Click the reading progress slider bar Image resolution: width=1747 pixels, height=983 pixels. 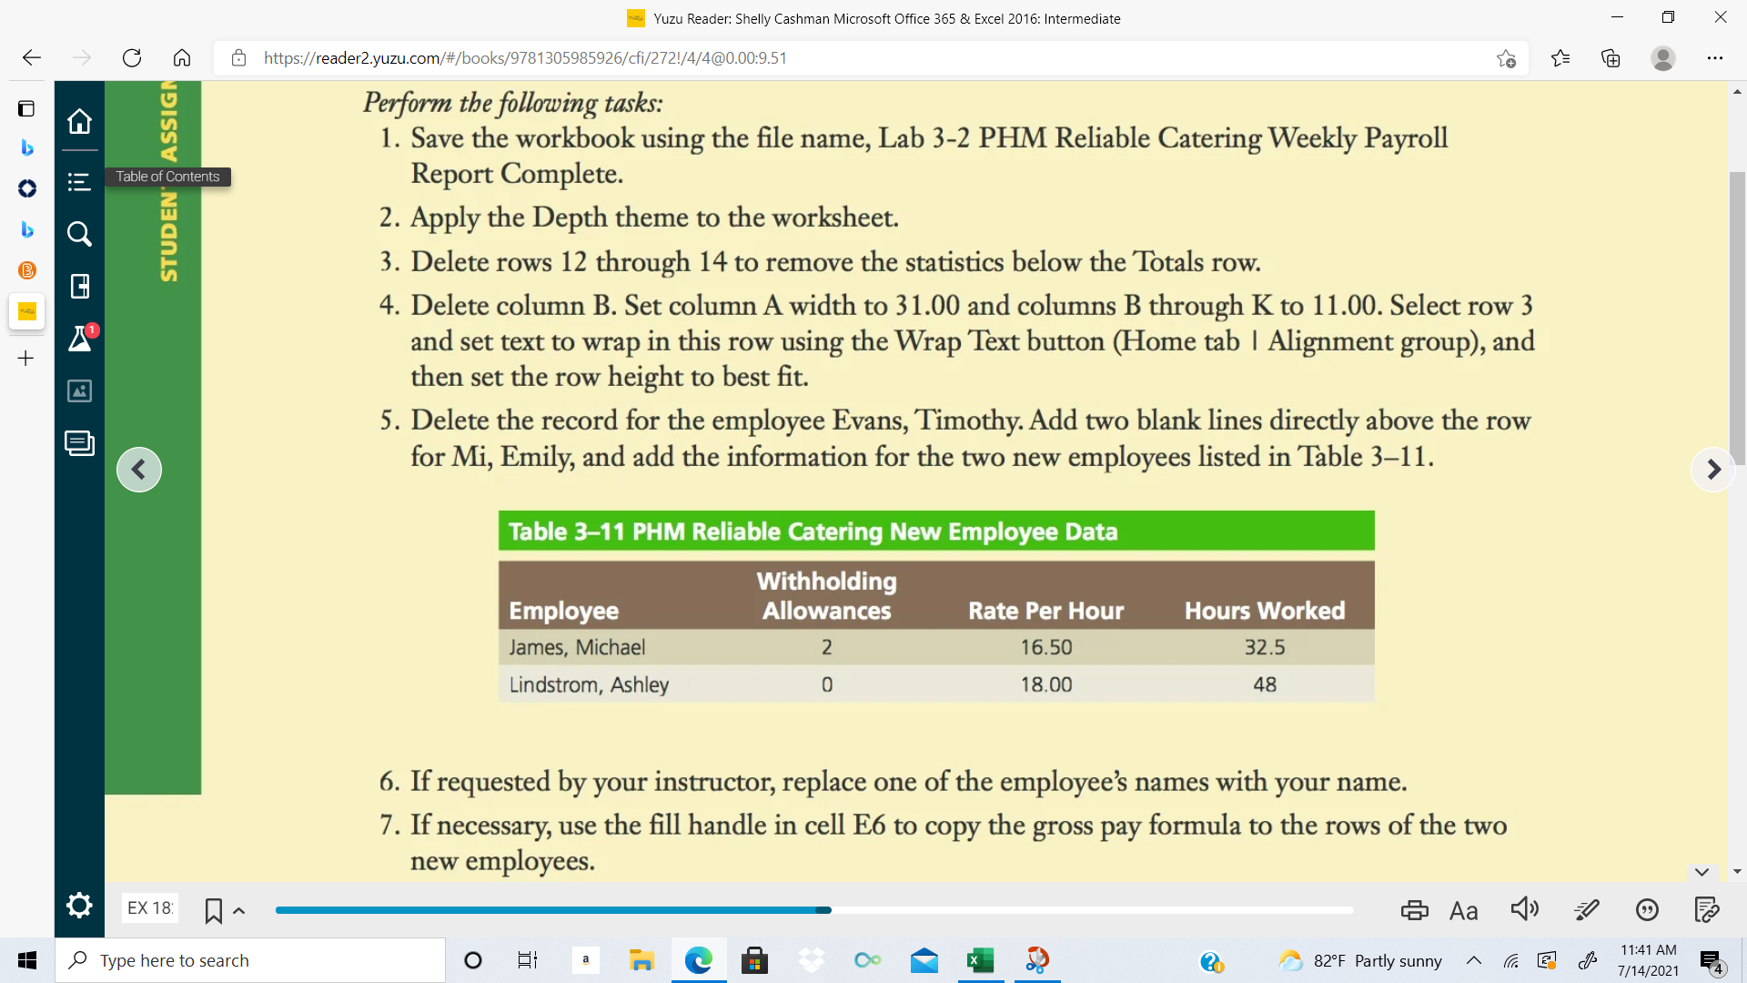[x=813, y=910]
